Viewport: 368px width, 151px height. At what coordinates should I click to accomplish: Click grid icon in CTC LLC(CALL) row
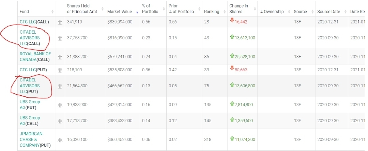click(x=60, y=22)
